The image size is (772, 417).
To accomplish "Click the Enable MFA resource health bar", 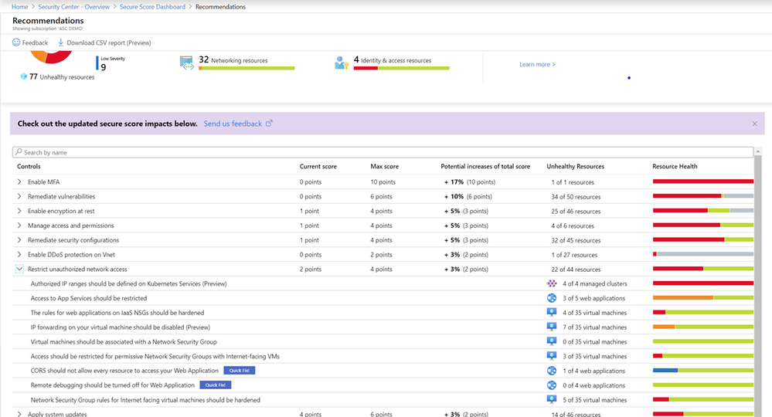I will [x=703, y=181].
